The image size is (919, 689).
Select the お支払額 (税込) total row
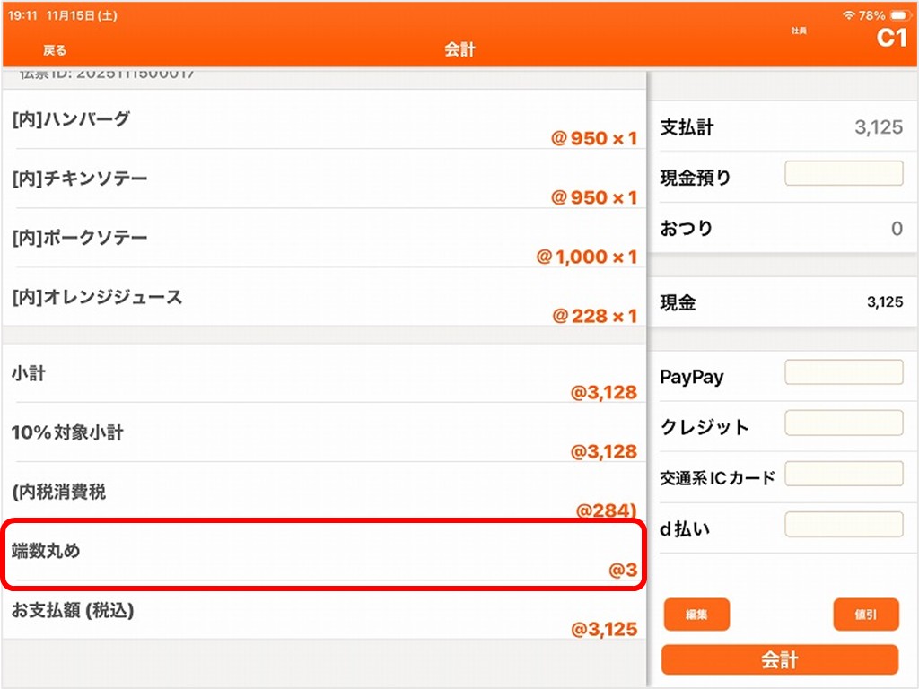tap(323, 619)
